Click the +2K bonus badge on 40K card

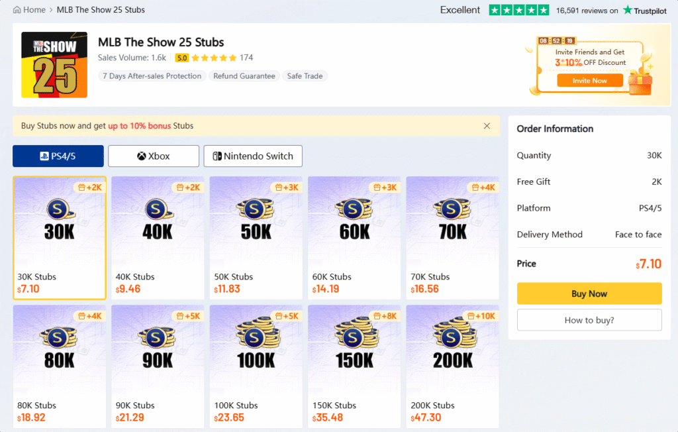pyautogui.click(x=188, y=188)
